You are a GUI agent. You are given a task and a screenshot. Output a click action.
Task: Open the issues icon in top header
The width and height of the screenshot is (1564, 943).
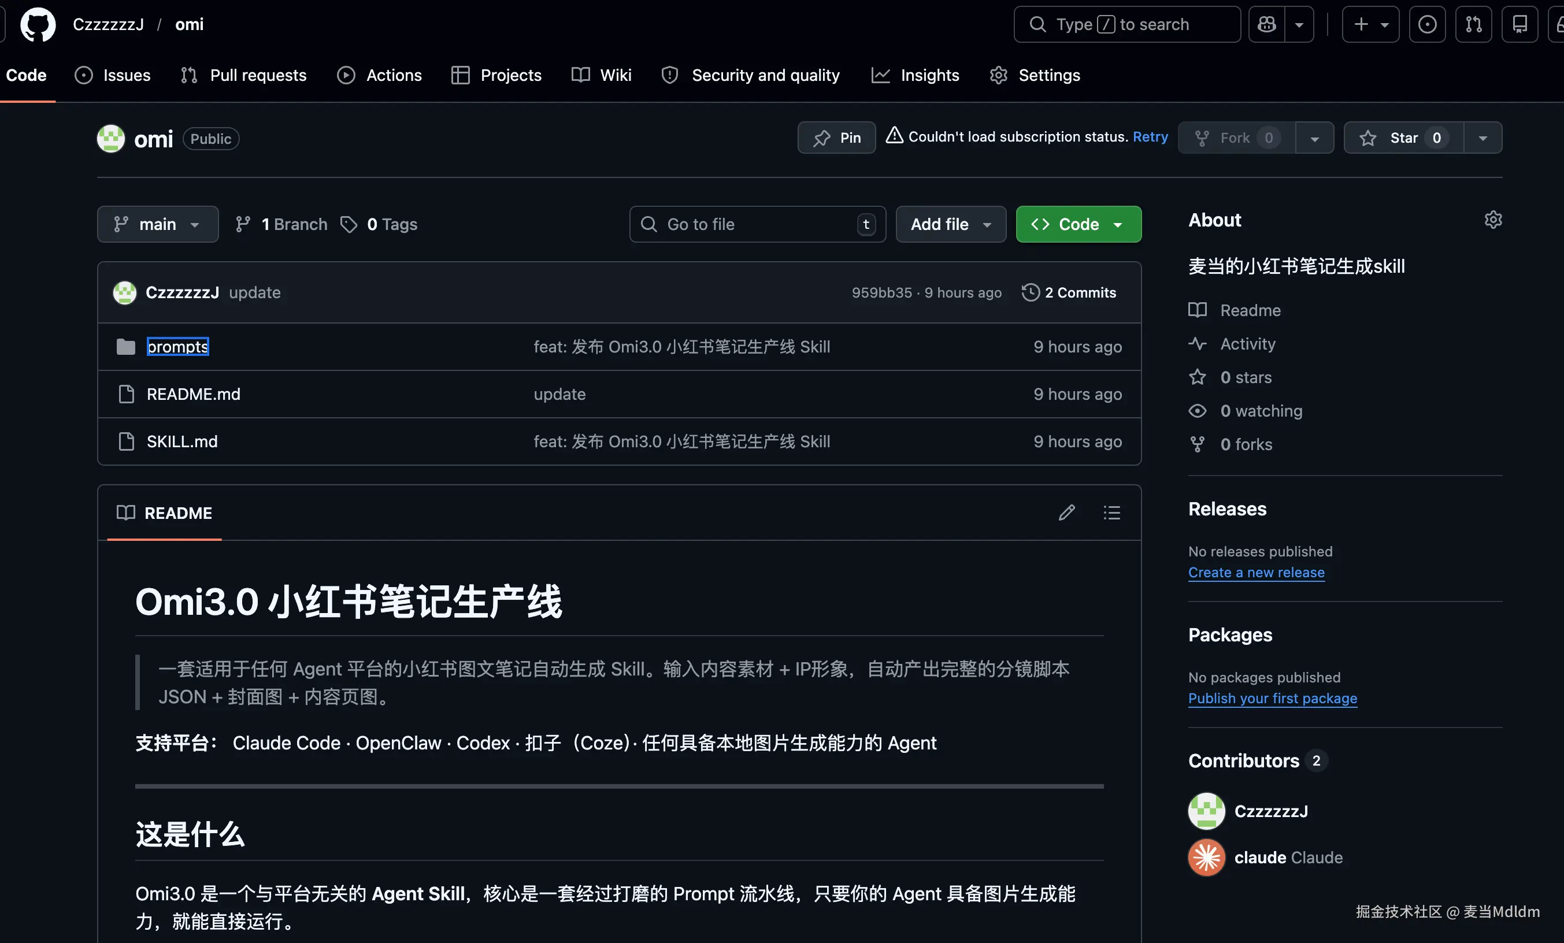pos(1427,25)
